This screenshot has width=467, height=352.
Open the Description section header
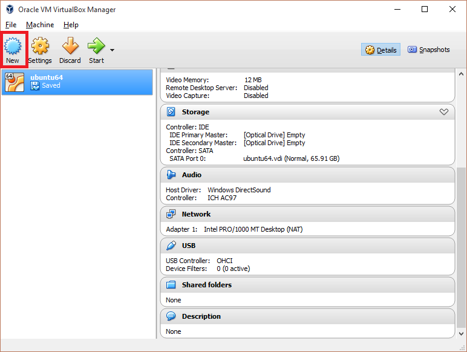tap(307, 316)
